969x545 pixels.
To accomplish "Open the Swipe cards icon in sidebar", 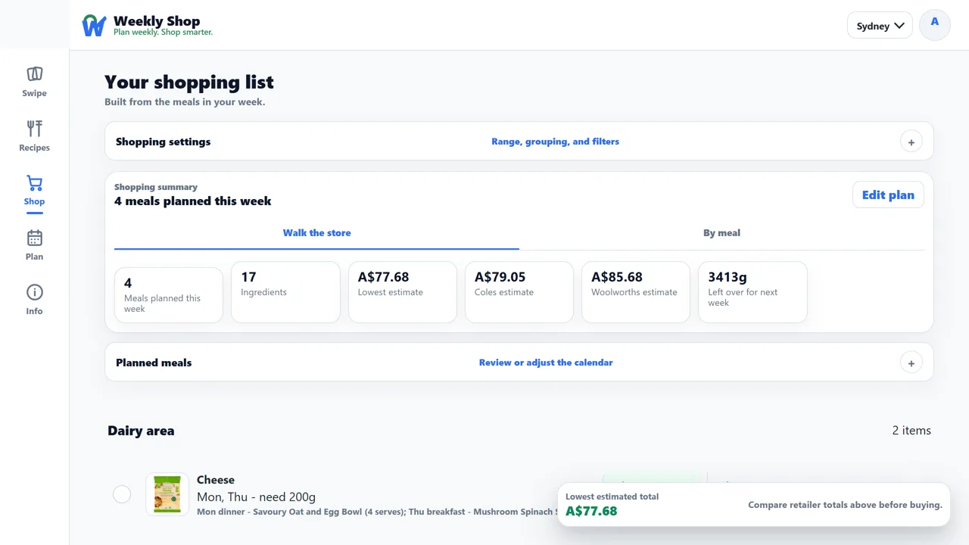I will click(34, 74).
